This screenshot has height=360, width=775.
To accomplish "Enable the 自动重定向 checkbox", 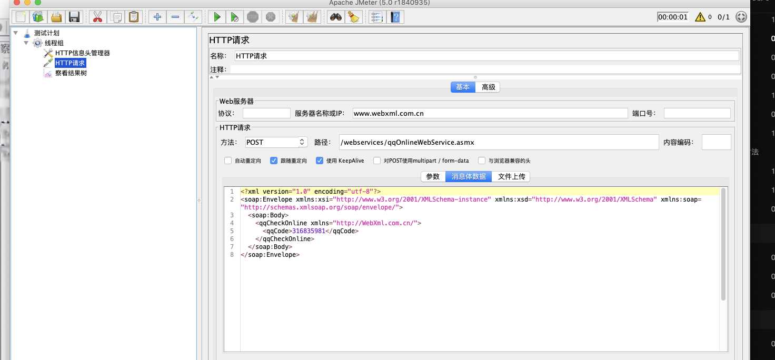I will (x=228, y=161).
